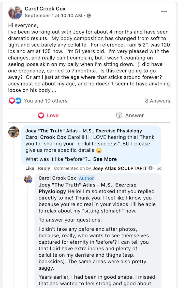178x288 pixels.
Task: Click the info icon beside Joey Atlas SCULPTAFIT
Action: 151,168
